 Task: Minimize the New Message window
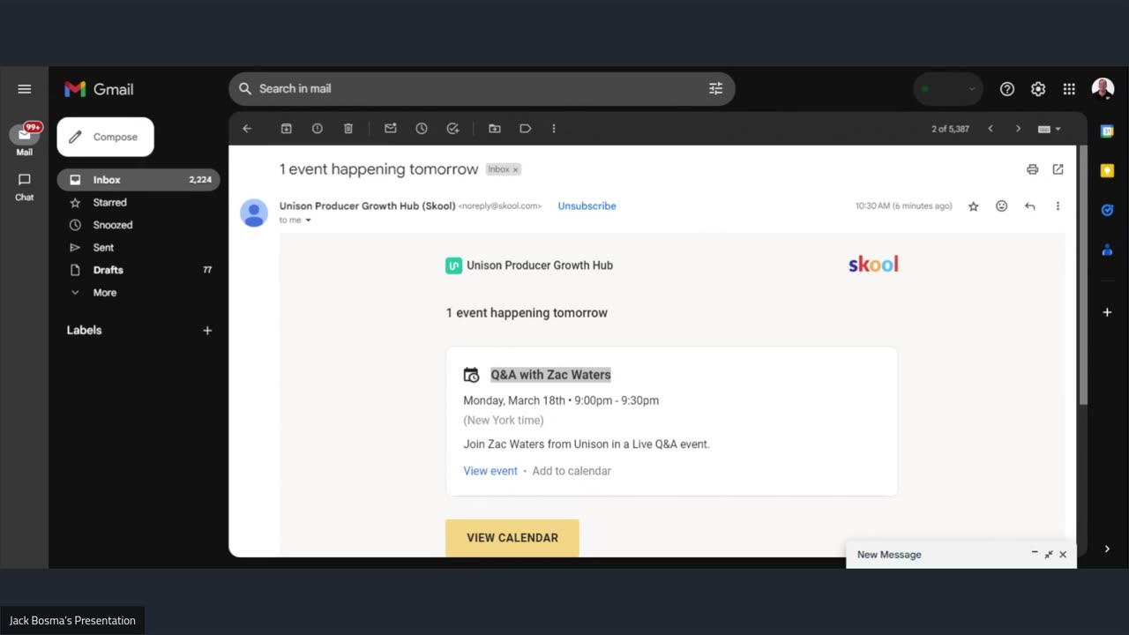tap(1035, 553)
